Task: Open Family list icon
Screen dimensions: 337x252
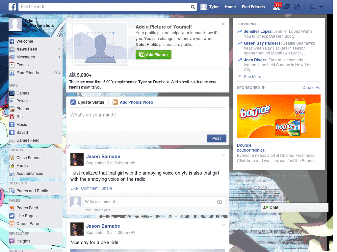Action: pos(12,166)
